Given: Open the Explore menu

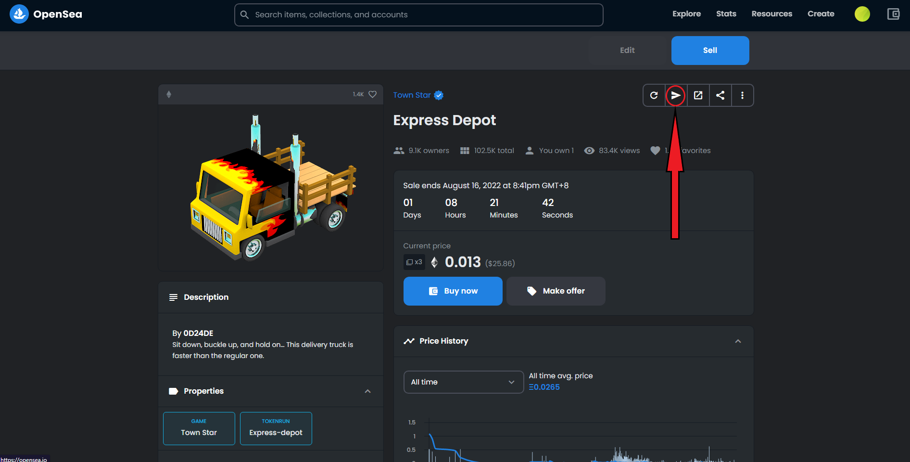Looking at the screenshot, I should pos(686,13).
